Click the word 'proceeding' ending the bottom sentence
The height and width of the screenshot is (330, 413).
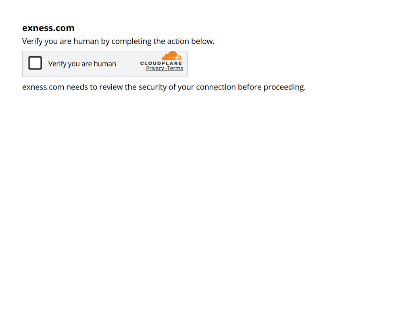[284, 87]
